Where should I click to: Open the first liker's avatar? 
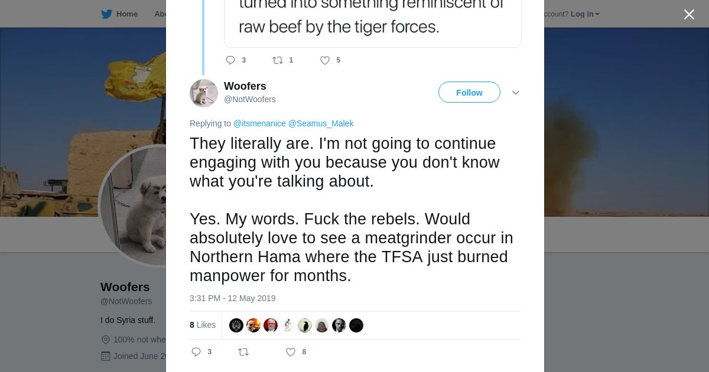click(236, 325)
